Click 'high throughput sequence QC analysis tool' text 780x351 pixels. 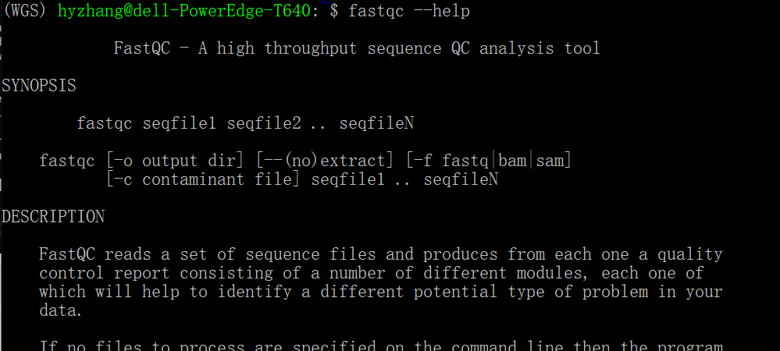click(408, 48)
